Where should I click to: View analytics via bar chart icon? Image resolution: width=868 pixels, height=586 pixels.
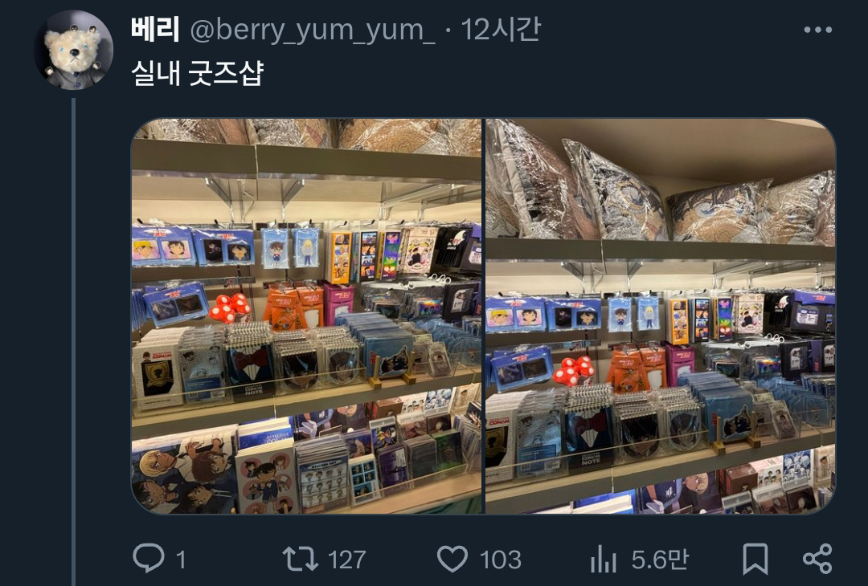click(604, 559)
